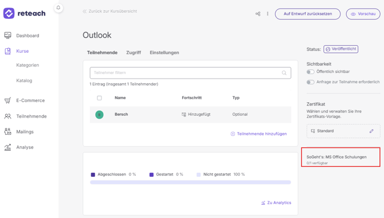
Task: Click the Bersch participant avatar
Action: coord(99,115)
